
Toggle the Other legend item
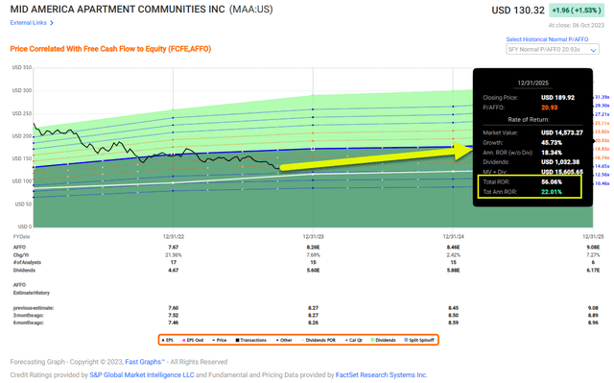click(x=284, y=340)
